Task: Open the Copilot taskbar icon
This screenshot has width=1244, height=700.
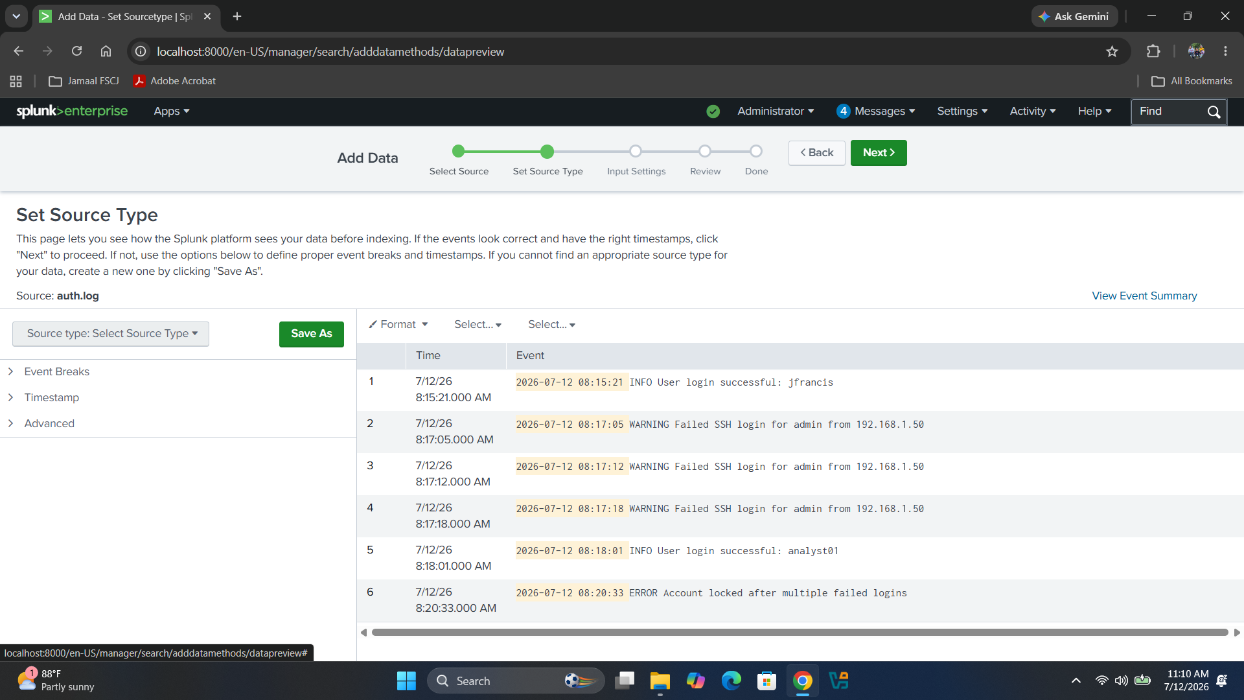Action: tap(696, 681)
